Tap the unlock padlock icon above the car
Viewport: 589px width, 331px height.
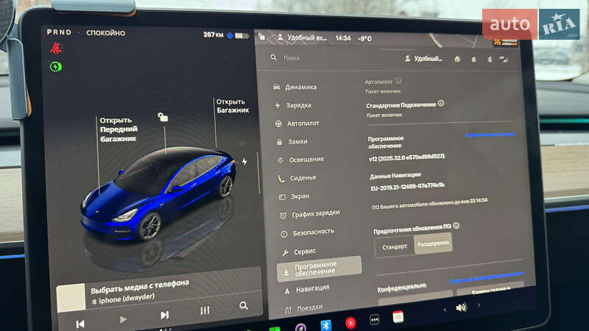163,117
